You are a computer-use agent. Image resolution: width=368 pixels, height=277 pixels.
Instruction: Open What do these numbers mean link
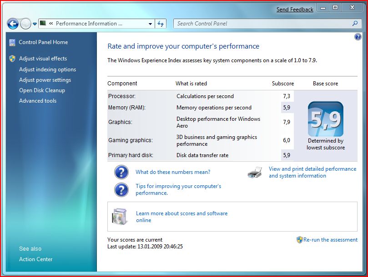point(173,172)
